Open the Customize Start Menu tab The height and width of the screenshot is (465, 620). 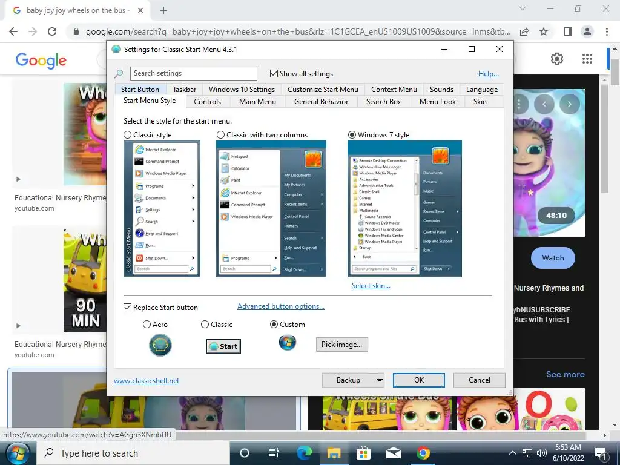tap(323, 90)
